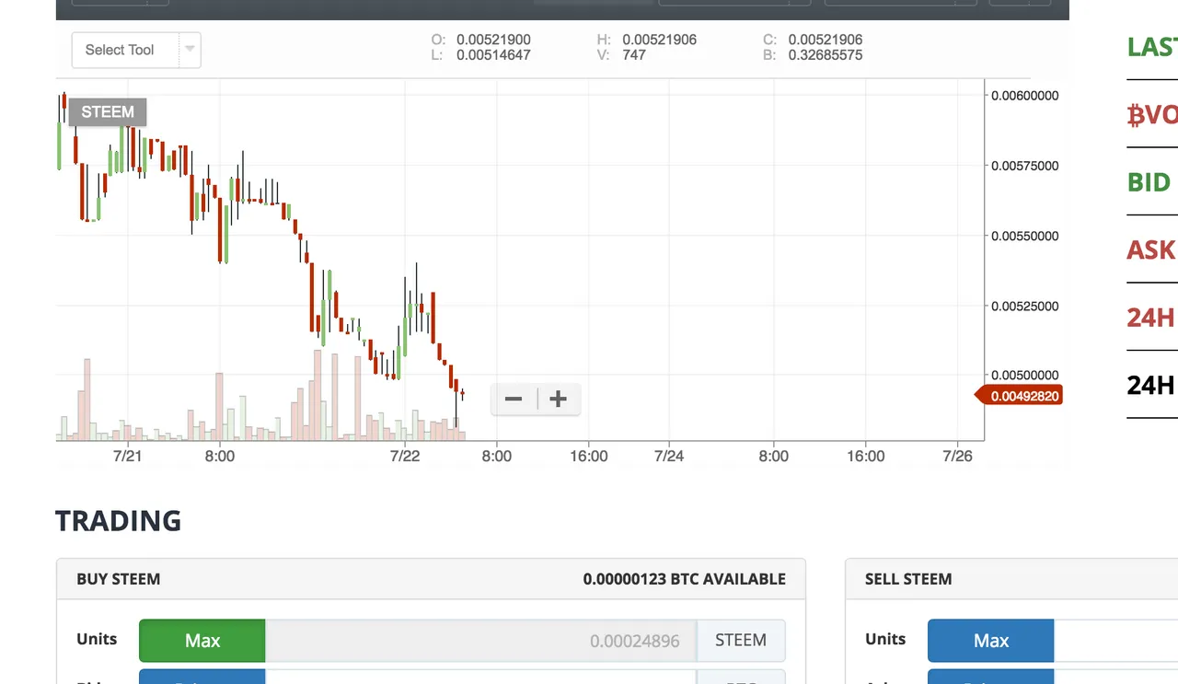Click the STEEM unit label in Buy panel
The height and width of the screenshot is (684, 1178).
741,641
